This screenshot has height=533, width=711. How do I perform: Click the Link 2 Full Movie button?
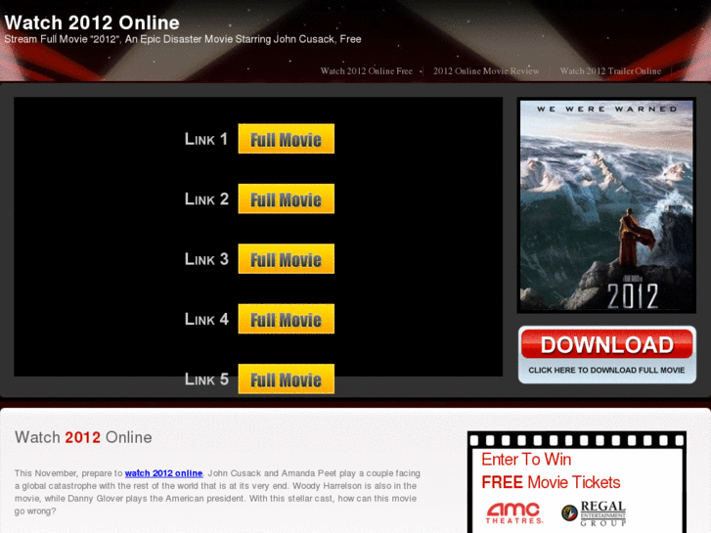[x=287, y=199]
